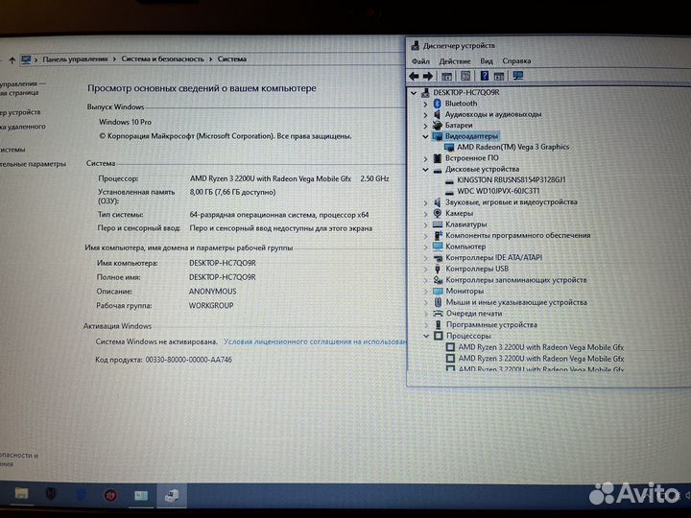This screenshot has width=691, height=518.
Task: Click the blue Help question-mark toolbar icon
Action: (x=485, y=76)
